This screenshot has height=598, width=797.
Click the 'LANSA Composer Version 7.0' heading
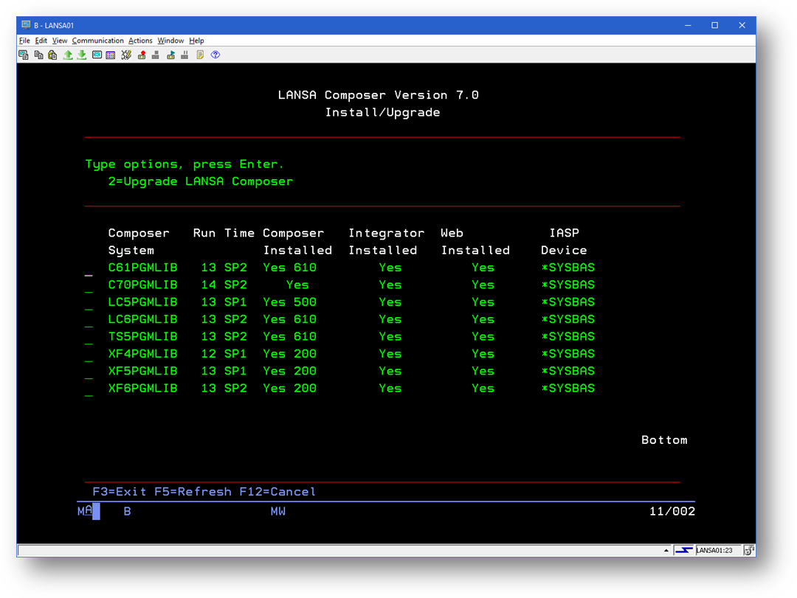point(378,95)
